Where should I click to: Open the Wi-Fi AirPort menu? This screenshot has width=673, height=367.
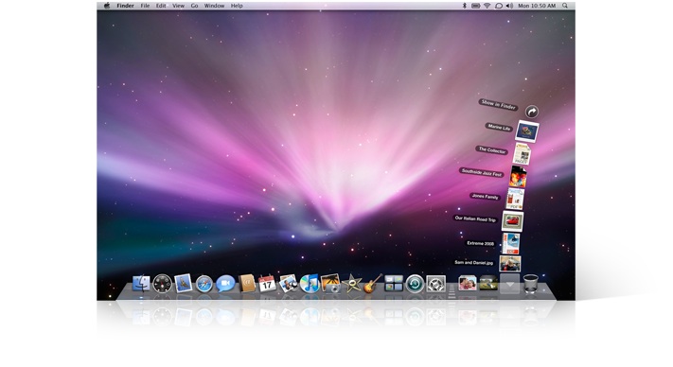coord(487,6)
